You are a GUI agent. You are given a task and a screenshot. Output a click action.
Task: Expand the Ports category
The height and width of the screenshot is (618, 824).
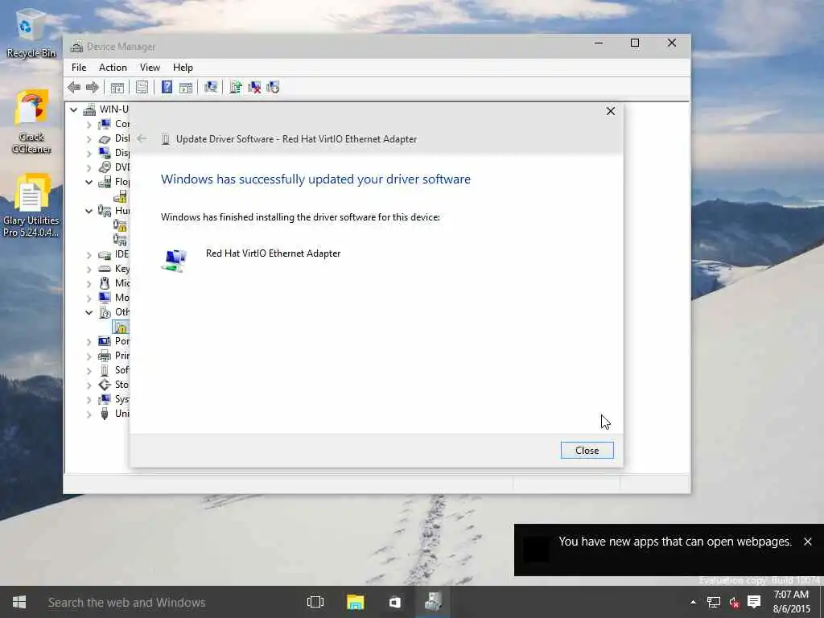click(89, 341)
